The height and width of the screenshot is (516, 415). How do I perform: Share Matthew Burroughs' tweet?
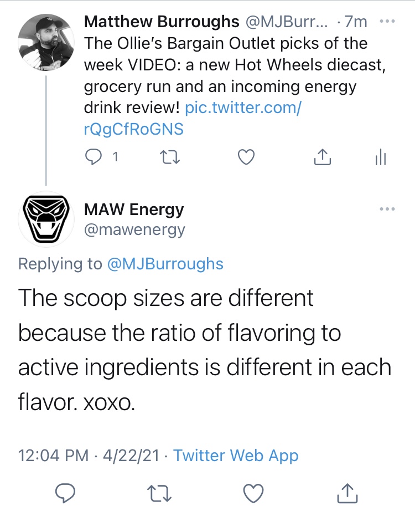pyautogui.click(x=322, y=158)
